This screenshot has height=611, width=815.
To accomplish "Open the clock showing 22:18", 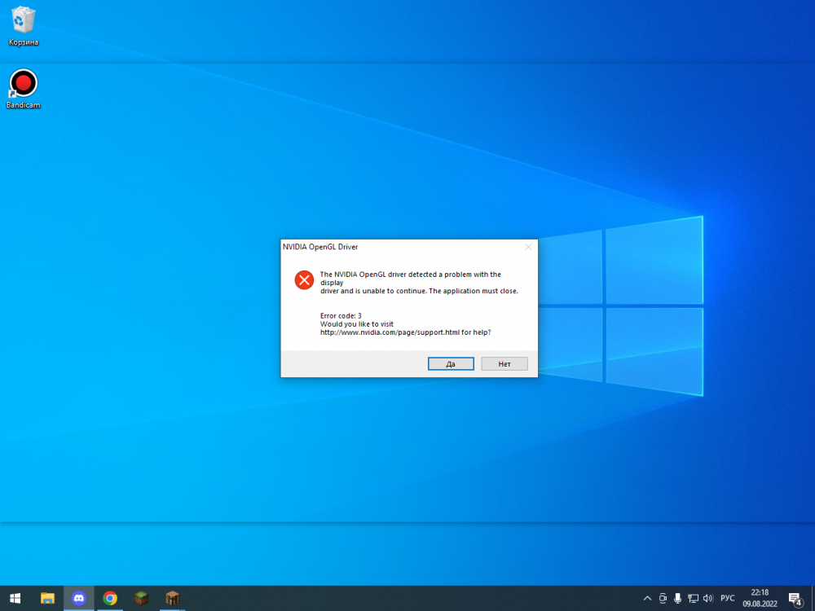I will [760, 599].
